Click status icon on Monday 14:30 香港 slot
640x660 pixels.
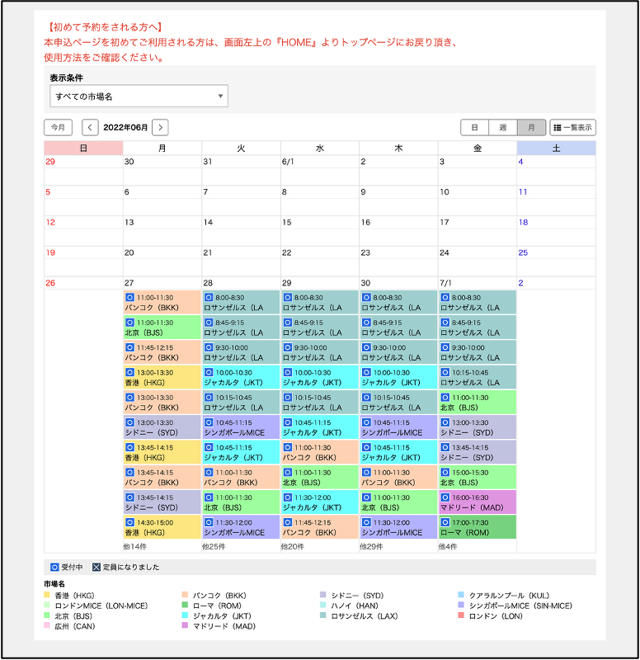point(130,522)
